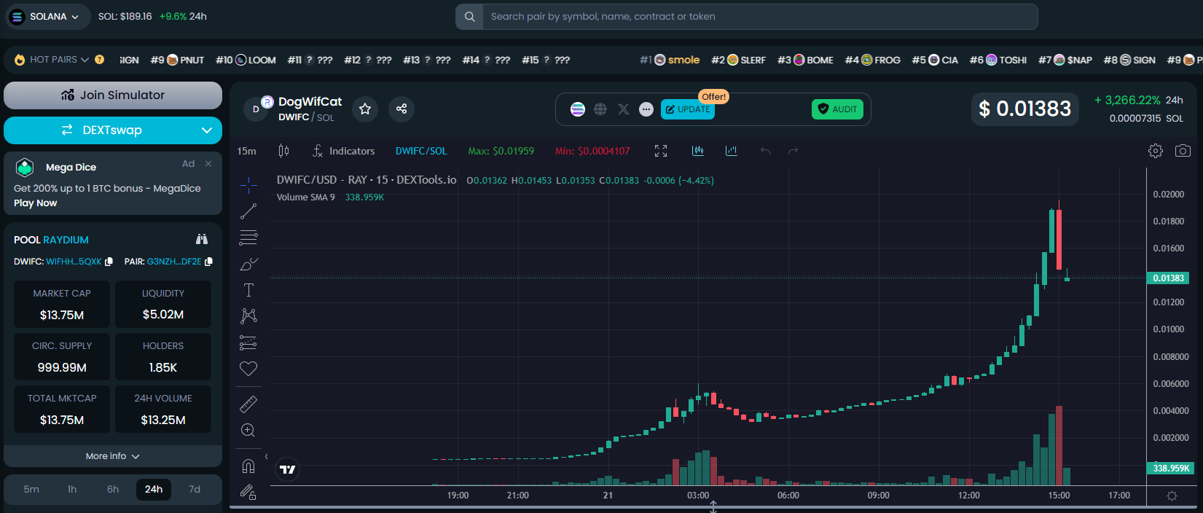Show more social links
Viewport: 1203px width, 513px height.
click(646, 109)
